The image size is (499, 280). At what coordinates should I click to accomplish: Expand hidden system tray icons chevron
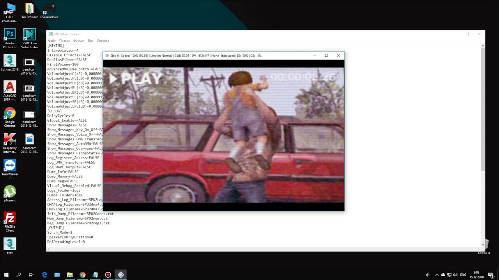pos(437,275)
